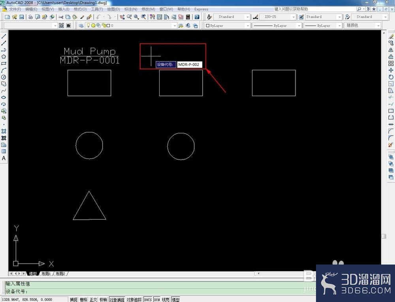Expand the ISO-25 dimension style dropdown
395x302 pixels.
point(293,17)
